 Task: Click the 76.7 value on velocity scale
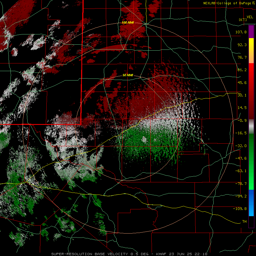click(242, 57)
